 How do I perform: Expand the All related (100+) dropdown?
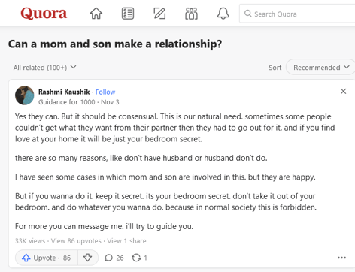point(44,68)
